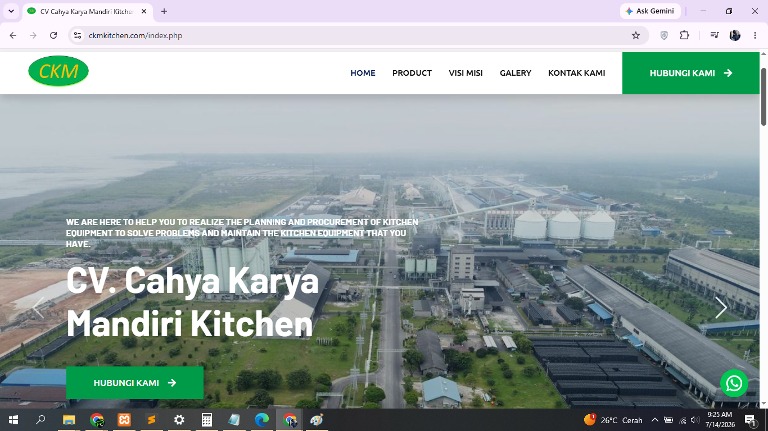The height and width of the screenshot is (431, 768).
Task: Open the Chrome three-dot menu
Action: (x=755, y=35)
